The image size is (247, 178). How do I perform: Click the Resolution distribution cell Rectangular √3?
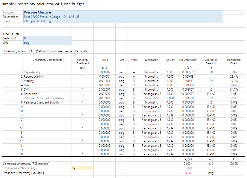pyautogui.click(x=151, y=94)
